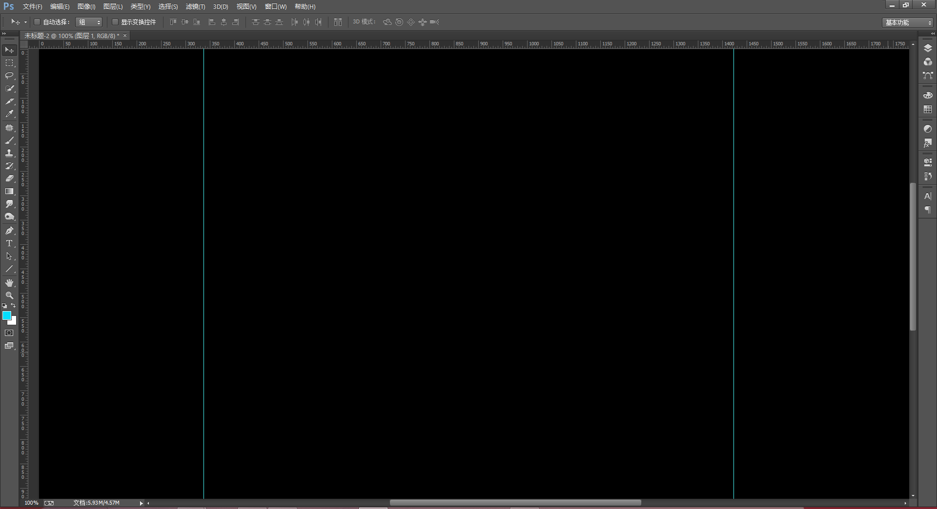Select the Quick Selection tool
This screenshot has width=937, height=509.
pyautogui.click(x=9, y=88)
